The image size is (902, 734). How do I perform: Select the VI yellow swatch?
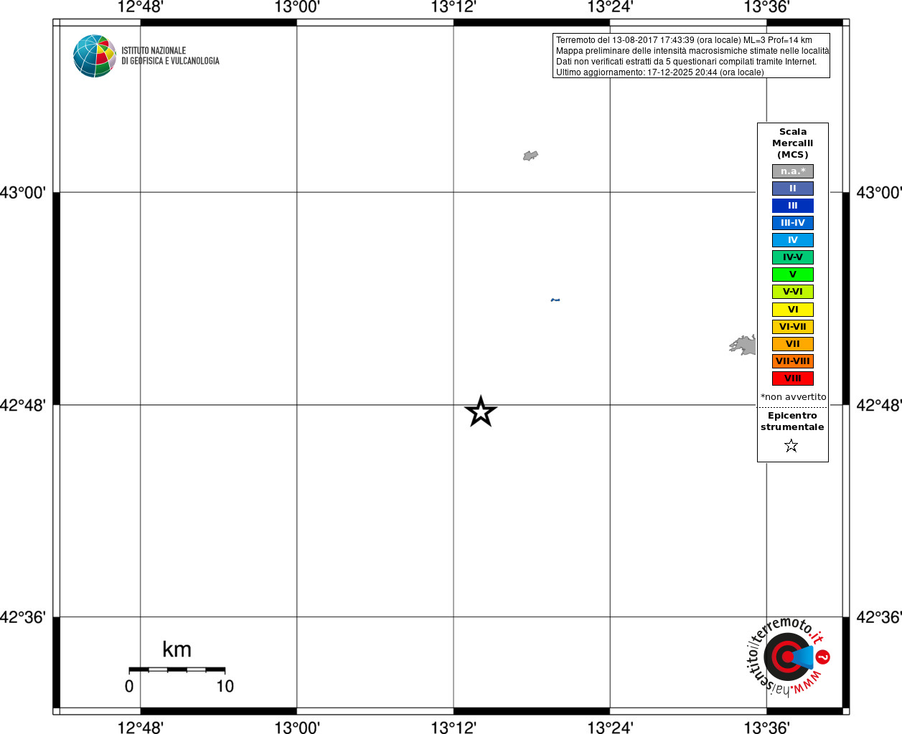click(793, 310)
